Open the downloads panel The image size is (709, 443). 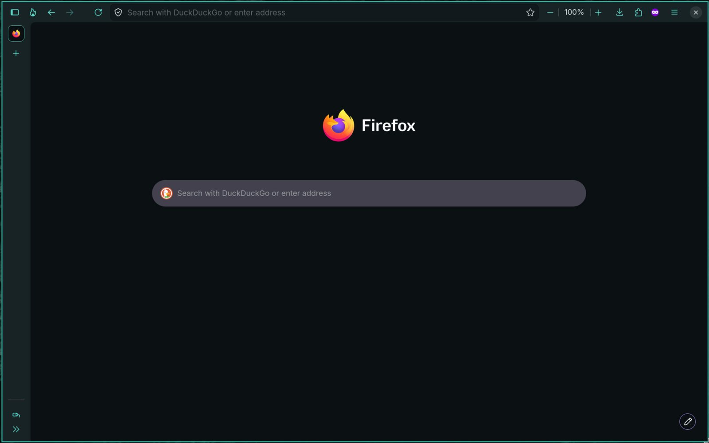619,12
